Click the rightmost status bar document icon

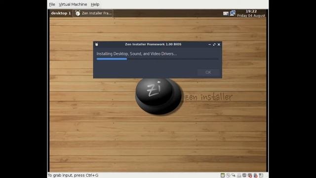coord(261,175)
